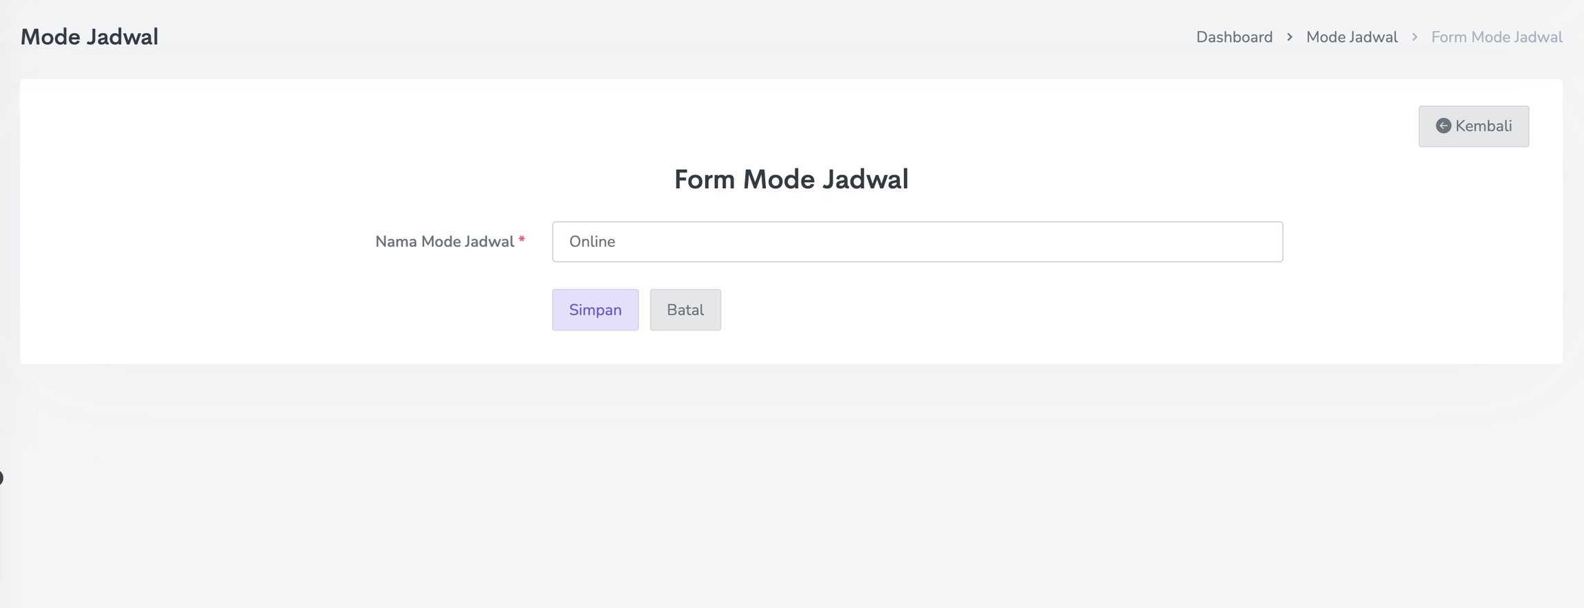Open the Dashboard breadcrumb link

pyautogui.click(x=1234, y=37)
